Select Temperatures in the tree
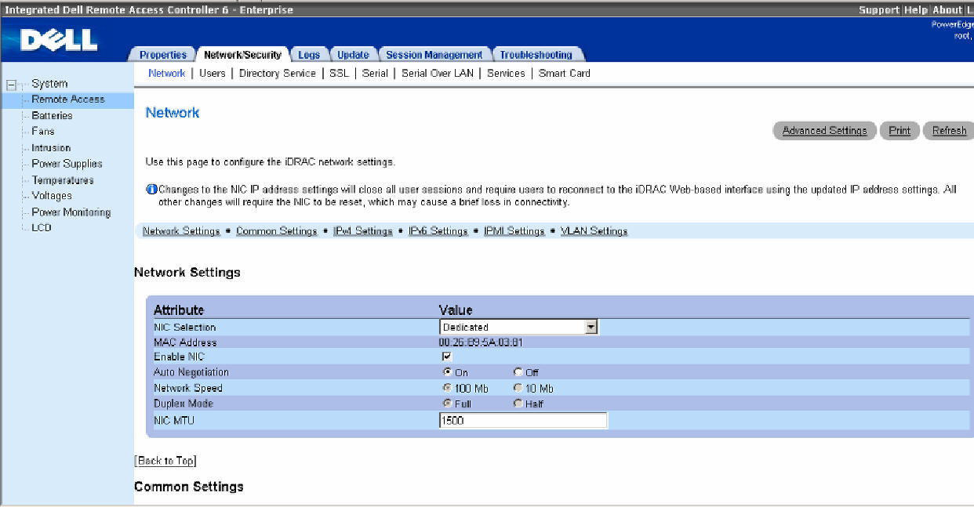This screenshot has height=507, width=974. tap(63, 180)
